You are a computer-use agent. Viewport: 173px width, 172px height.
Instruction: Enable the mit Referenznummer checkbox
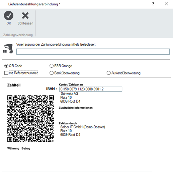point(6,73)
